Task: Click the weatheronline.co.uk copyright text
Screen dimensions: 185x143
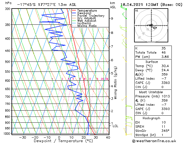Action: 154,141
